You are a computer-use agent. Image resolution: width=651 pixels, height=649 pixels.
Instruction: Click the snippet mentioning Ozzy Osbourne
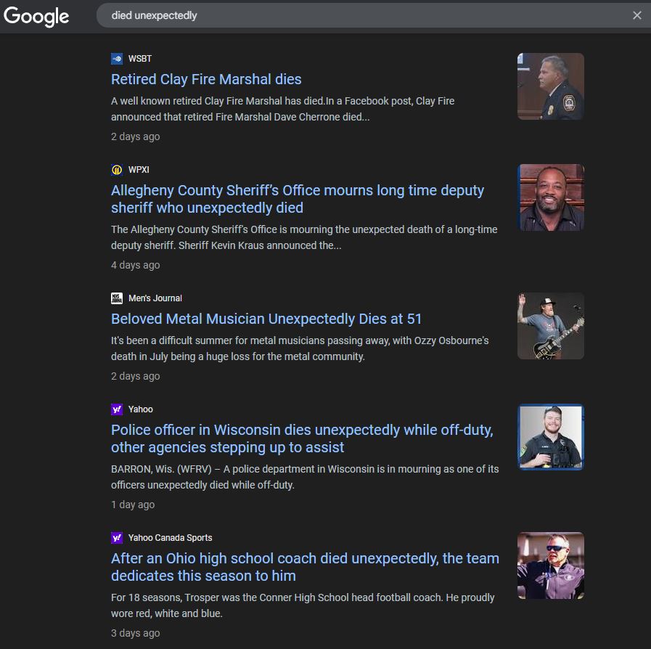300,348
